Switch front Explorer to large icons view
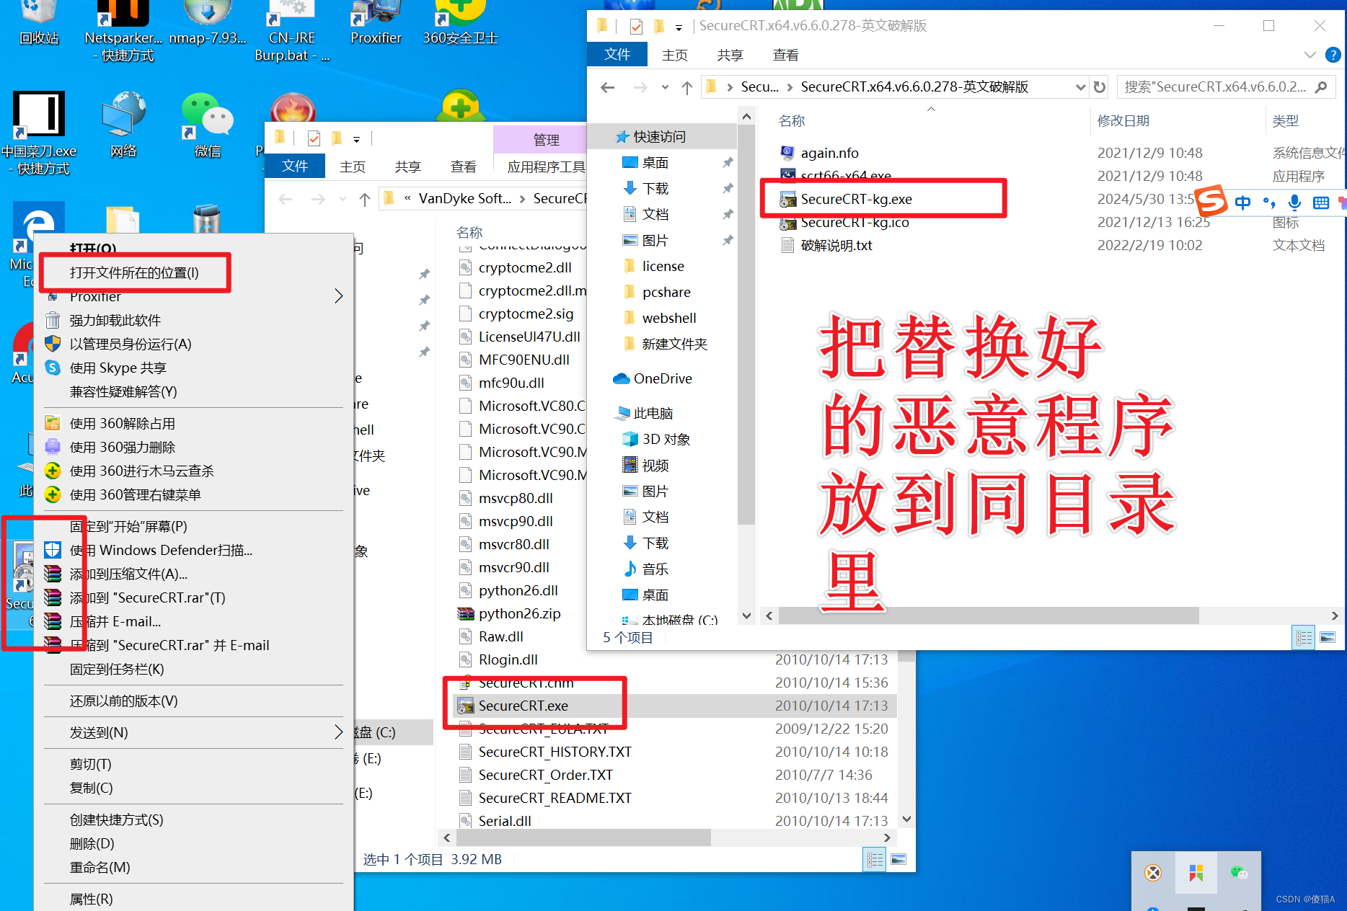The height and width of the screenshot is (911, 1347). [x=1328, y=638]
